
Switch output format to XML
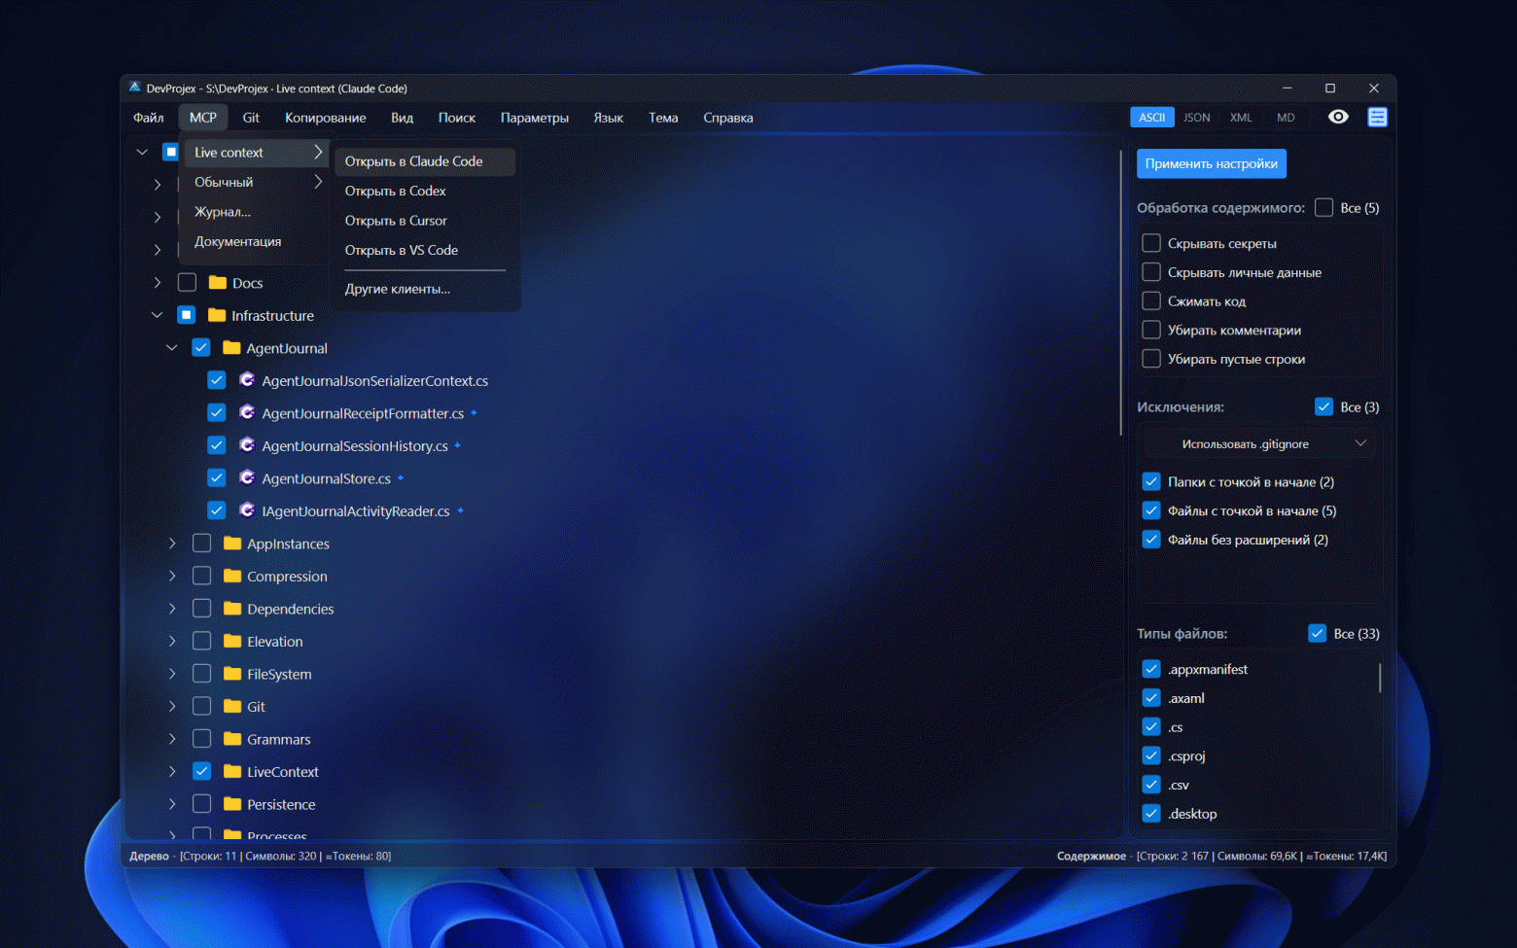1241,118
